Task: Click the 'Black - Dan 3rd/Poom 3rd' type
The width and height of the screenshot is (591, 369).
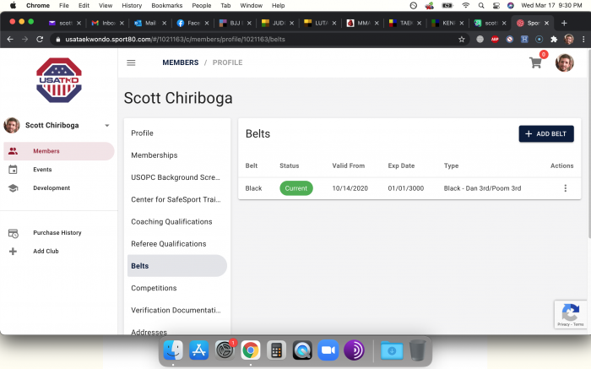Action: (x=482, y=188)
